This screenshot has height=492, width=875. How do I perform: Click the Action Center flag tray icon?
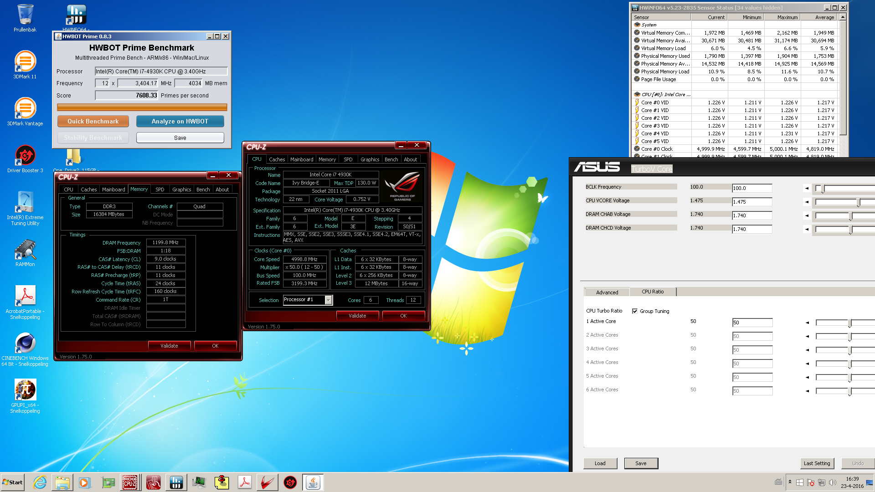pyautogui.click(x=810, y=482)
